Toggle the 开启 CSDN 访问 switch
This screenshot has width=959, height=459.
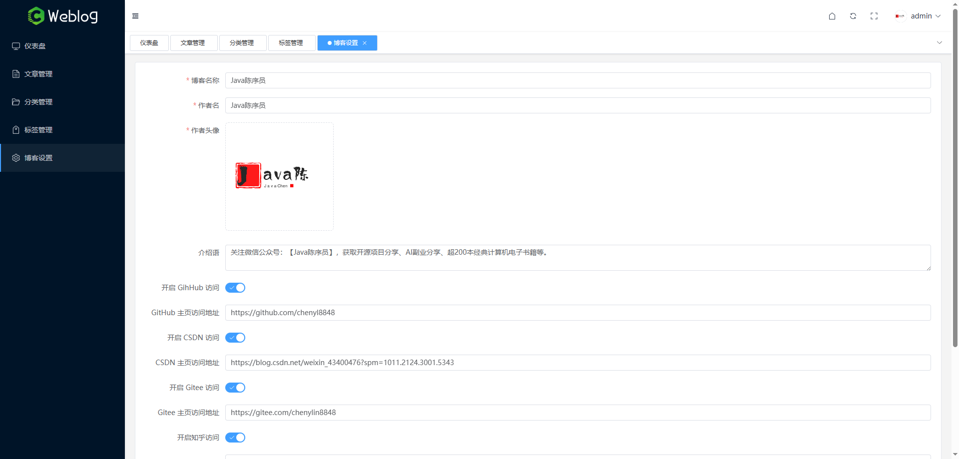235,338
